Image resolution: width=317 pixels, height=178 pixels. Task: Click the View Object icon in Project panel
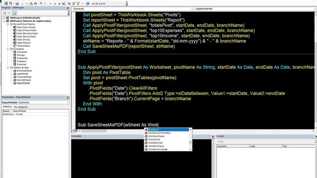pyautogui.click(x=9, y=13)
